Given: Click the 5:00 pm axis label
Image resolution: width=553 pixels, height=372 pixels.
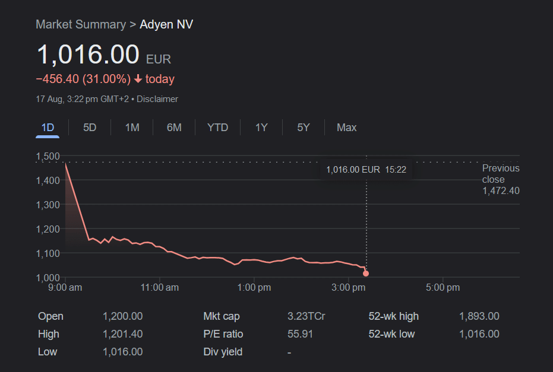Looking at the screenshot, I should [443, 287].
